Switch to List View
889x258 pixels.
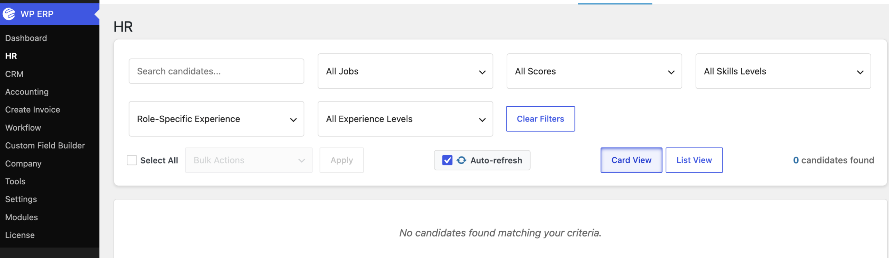click(x=694, y=160)
